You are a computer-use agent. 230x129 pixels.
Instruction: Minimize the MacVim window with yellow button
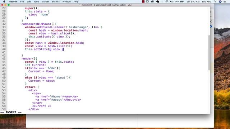(5, 5)
